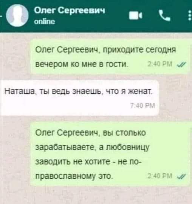Tap the 7:40 PM timestamp
The image size is (192, 204).
tap(142, 105)
